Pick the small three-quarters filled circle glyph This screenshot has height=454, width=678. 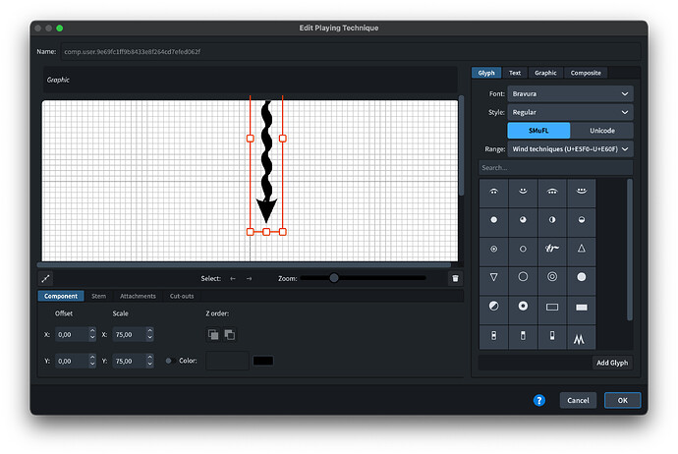point(523,220)
